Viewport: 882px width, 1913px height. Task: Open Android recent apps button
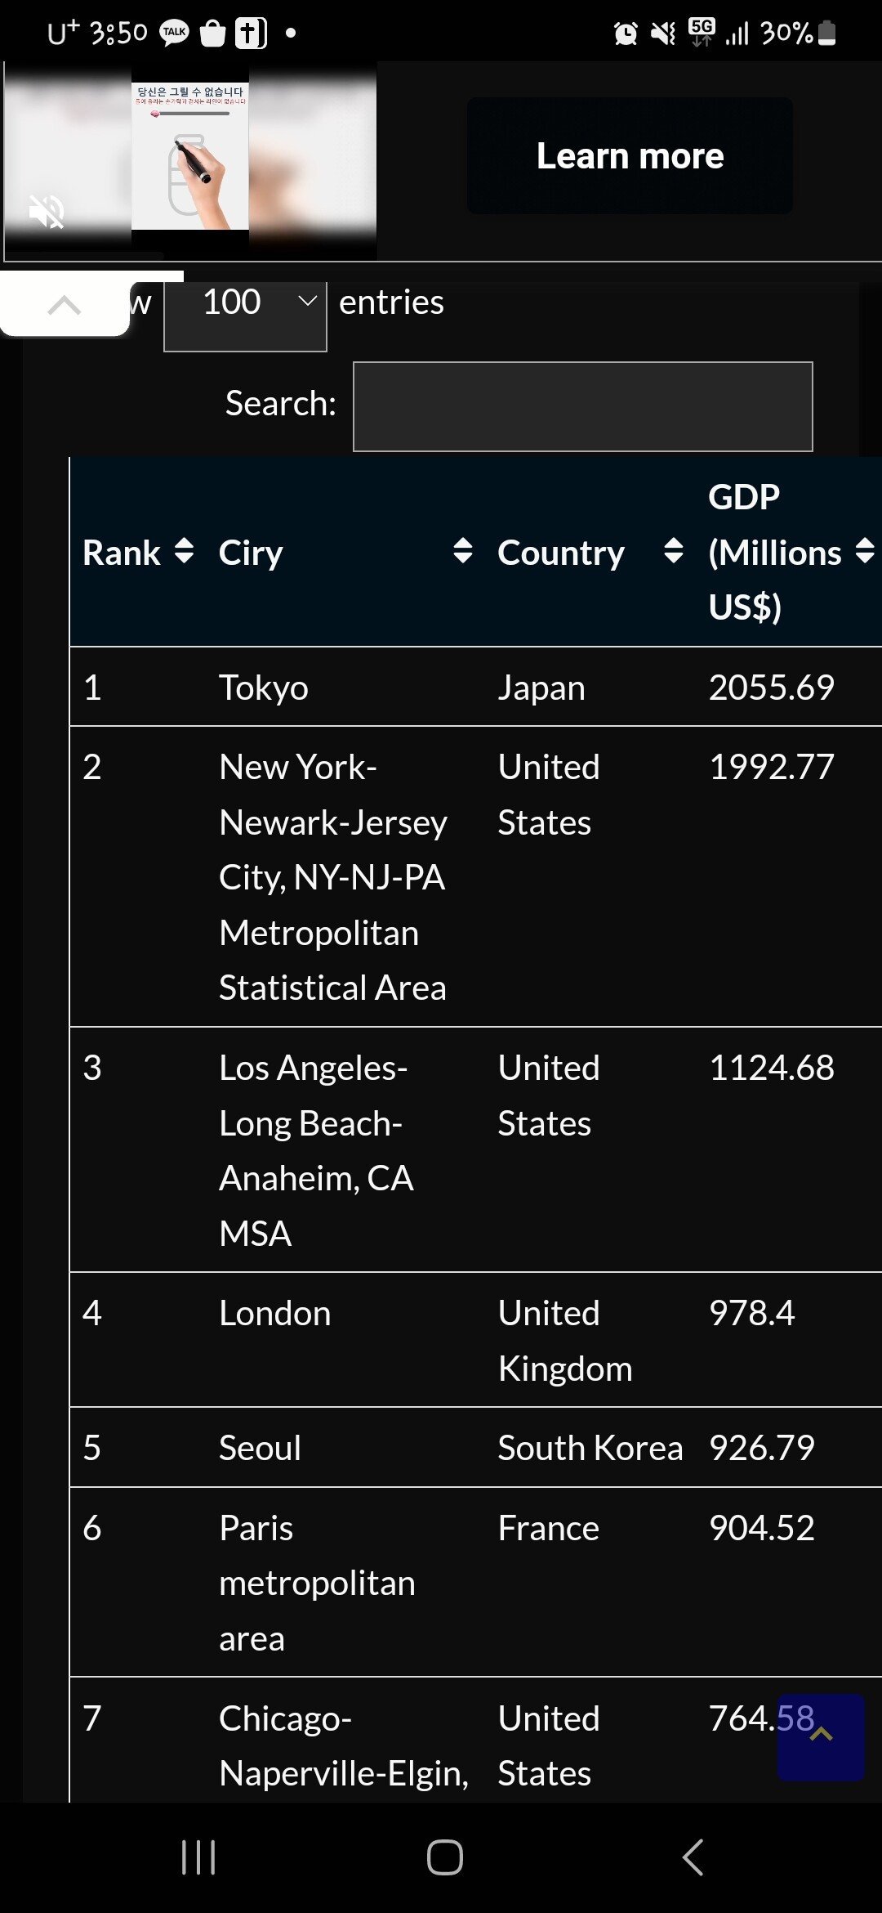198,1857
